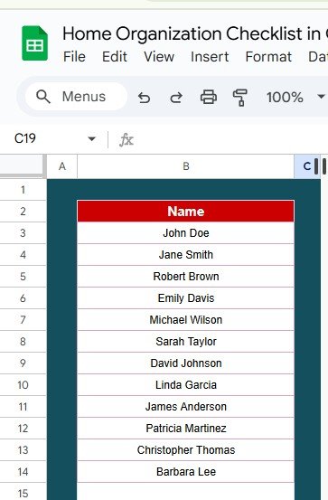Select the Robert Brown cell
The image size is (328, 500).
pos(186,276)
